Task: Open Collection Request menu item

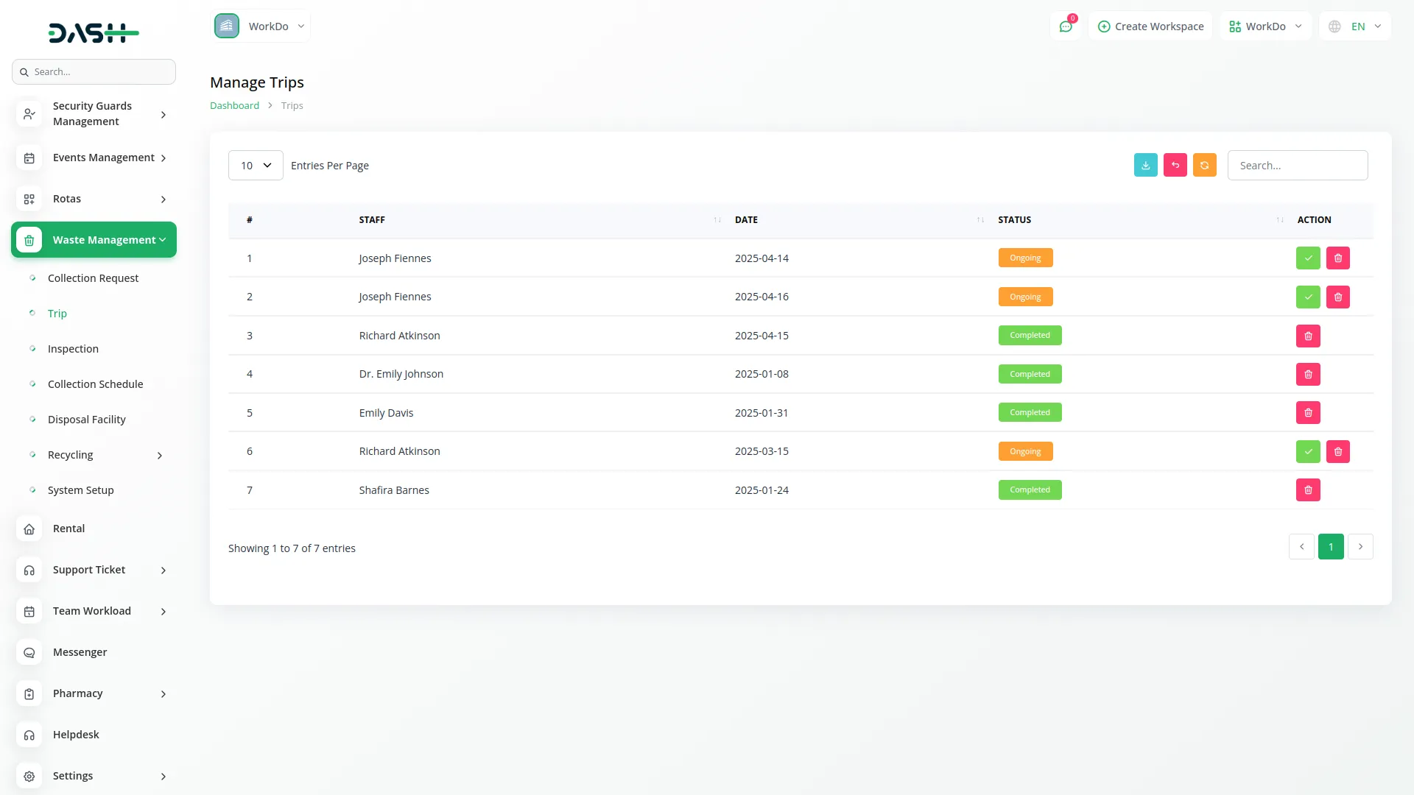Action: tap(93, 278)
